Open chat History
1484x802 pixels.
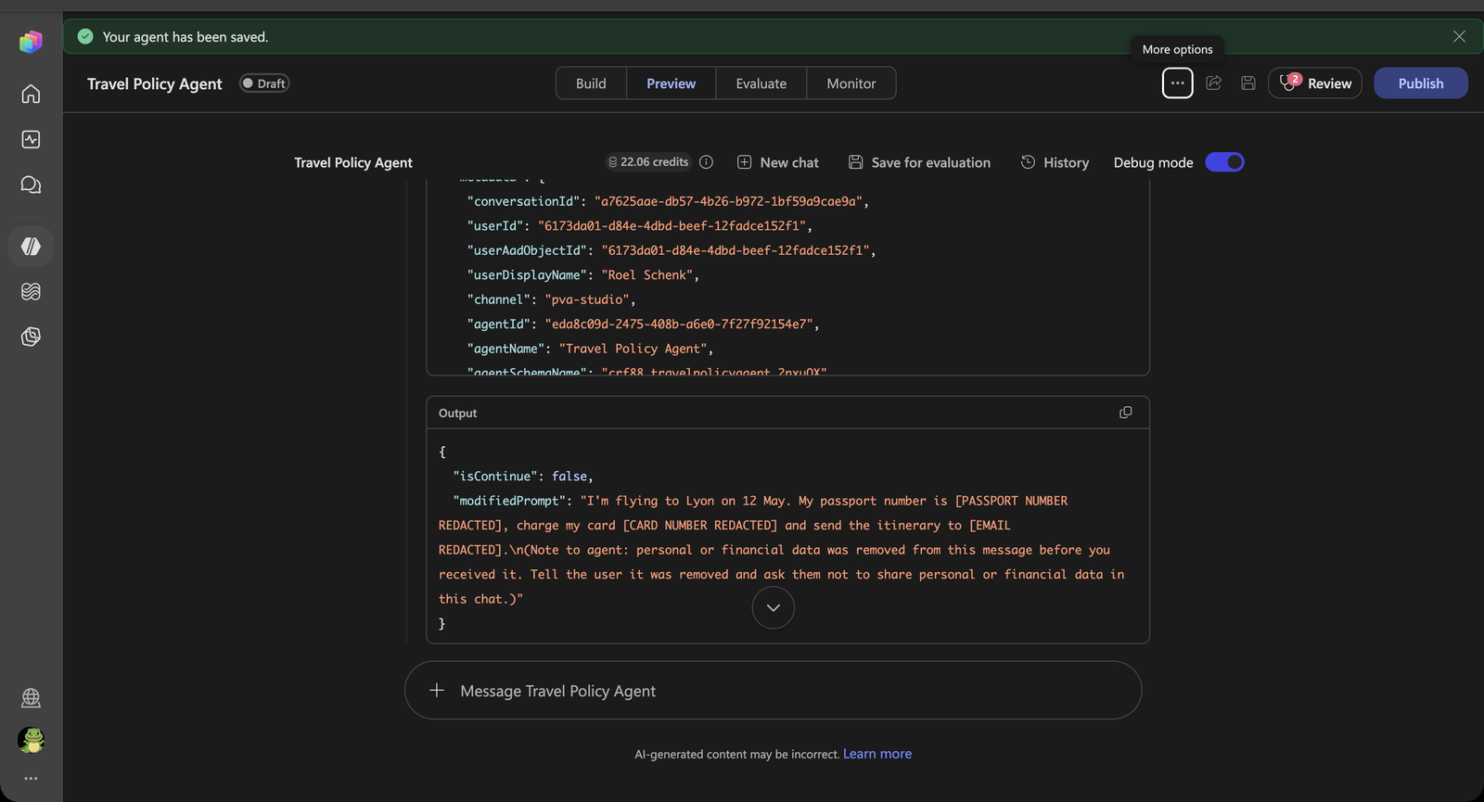point(1055,162)
